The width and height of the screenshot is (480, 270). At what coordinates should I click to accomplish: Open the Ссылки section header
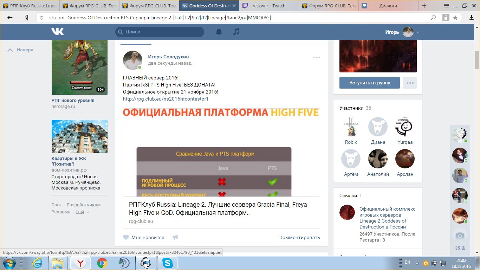click(351, 195)
